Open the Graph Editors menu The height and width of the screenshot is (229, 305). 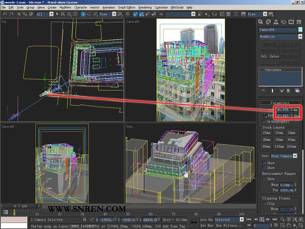tap(127, 8)
